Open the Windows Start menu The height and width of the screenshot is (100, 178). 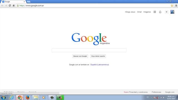click(x=3, y=97)
